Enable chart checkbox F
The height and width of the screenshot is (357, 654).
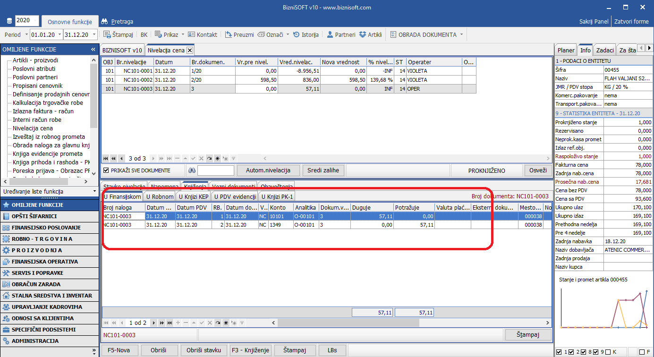(x=642, y=352)
